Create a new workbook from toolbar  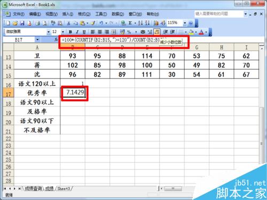8,23
